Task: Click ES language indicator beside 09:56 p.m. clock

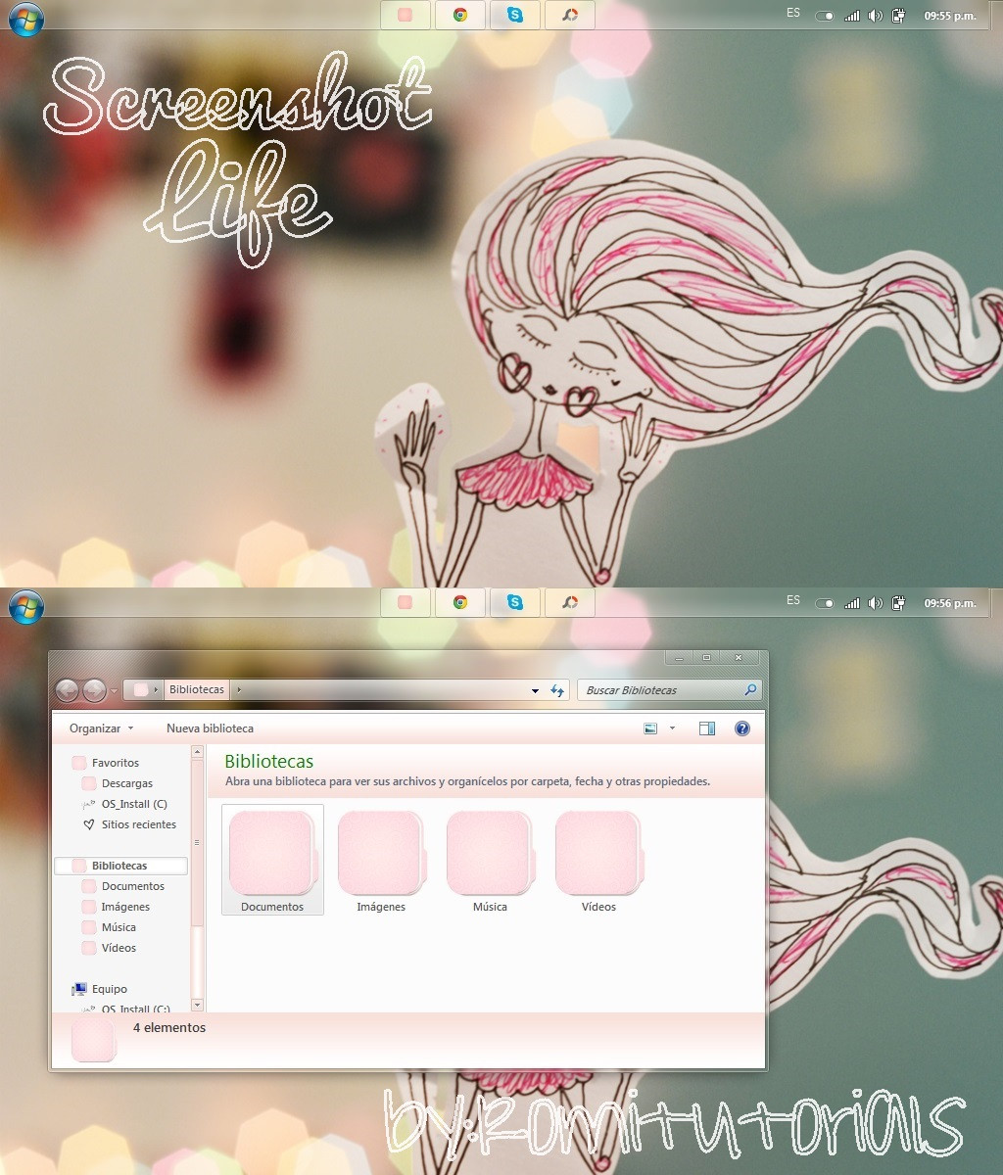Action: tap(793, 601)
